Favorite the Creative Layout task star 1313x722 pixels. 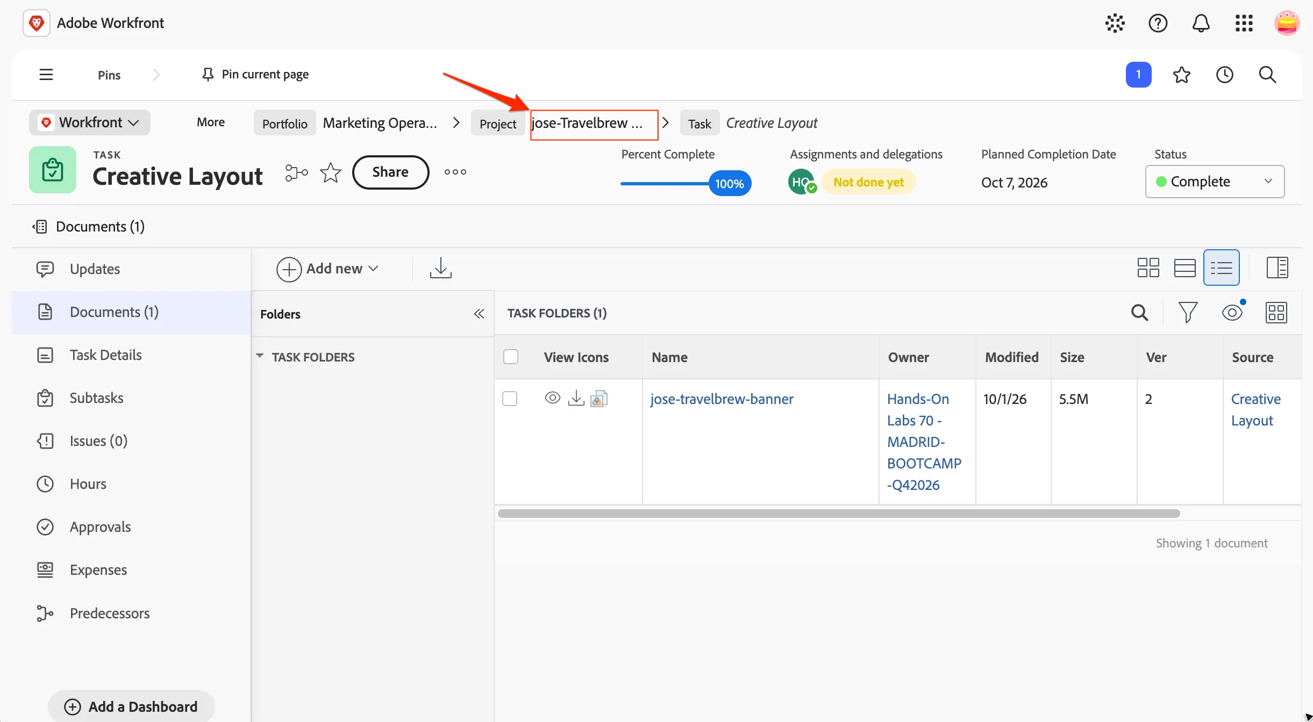coord(330,172)
